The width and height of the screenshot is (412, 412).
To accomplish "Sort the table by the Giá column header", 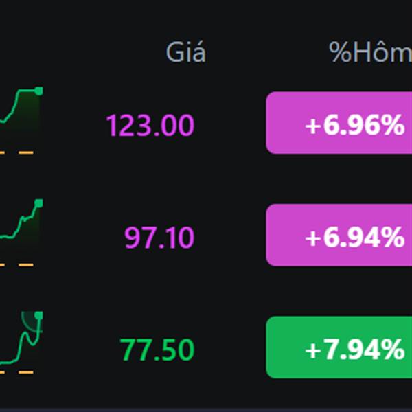I will tap(186, 52).
